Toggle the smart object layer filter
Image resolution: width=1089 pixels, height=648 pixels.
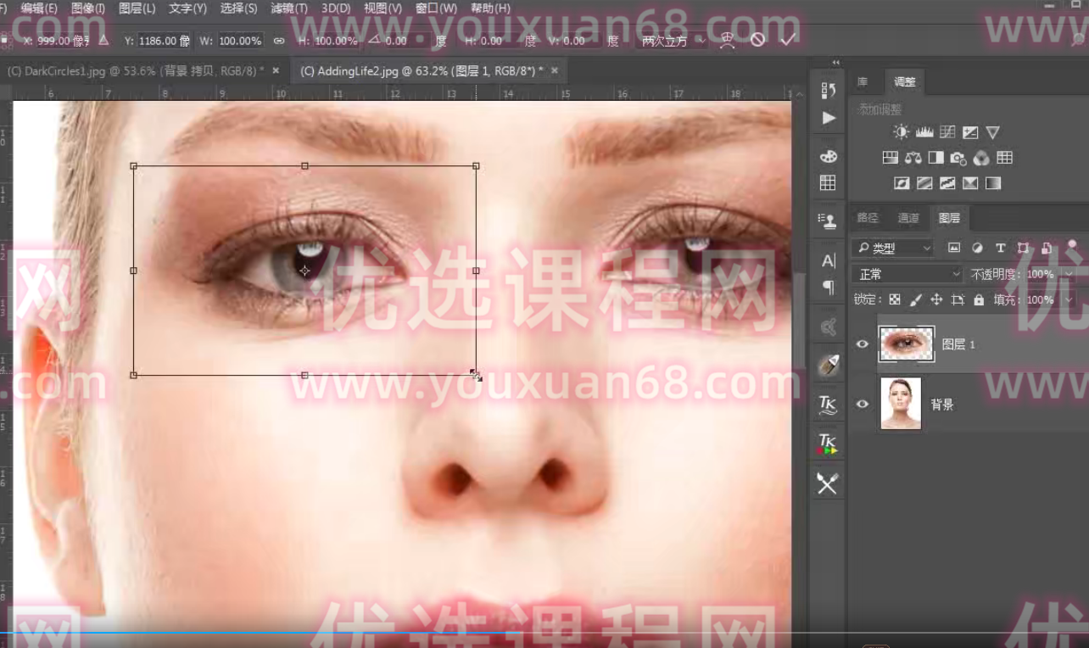click(1047, 248)
